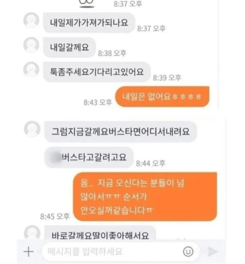Click the 8:43 오후 timestamp

[x=98, y=102]
